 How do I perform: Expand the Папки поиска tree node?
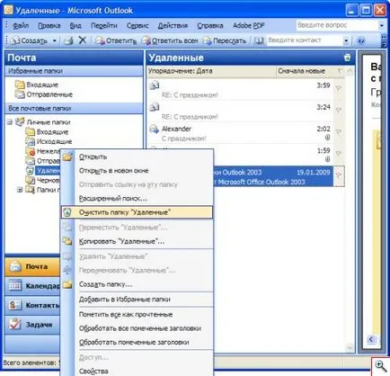(x=20, y=190)
